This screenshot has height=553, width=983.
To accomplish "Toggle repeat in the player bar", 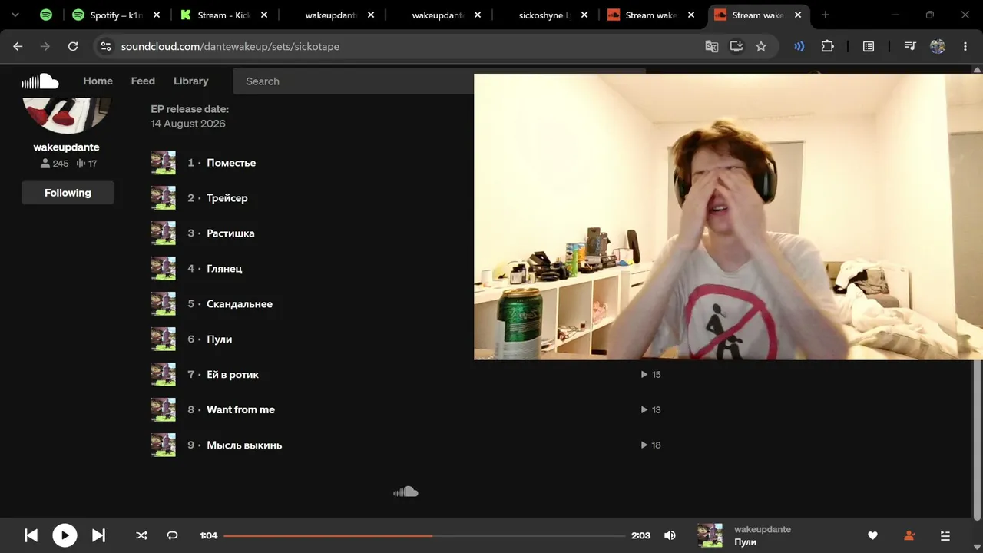I will [173, 535].
